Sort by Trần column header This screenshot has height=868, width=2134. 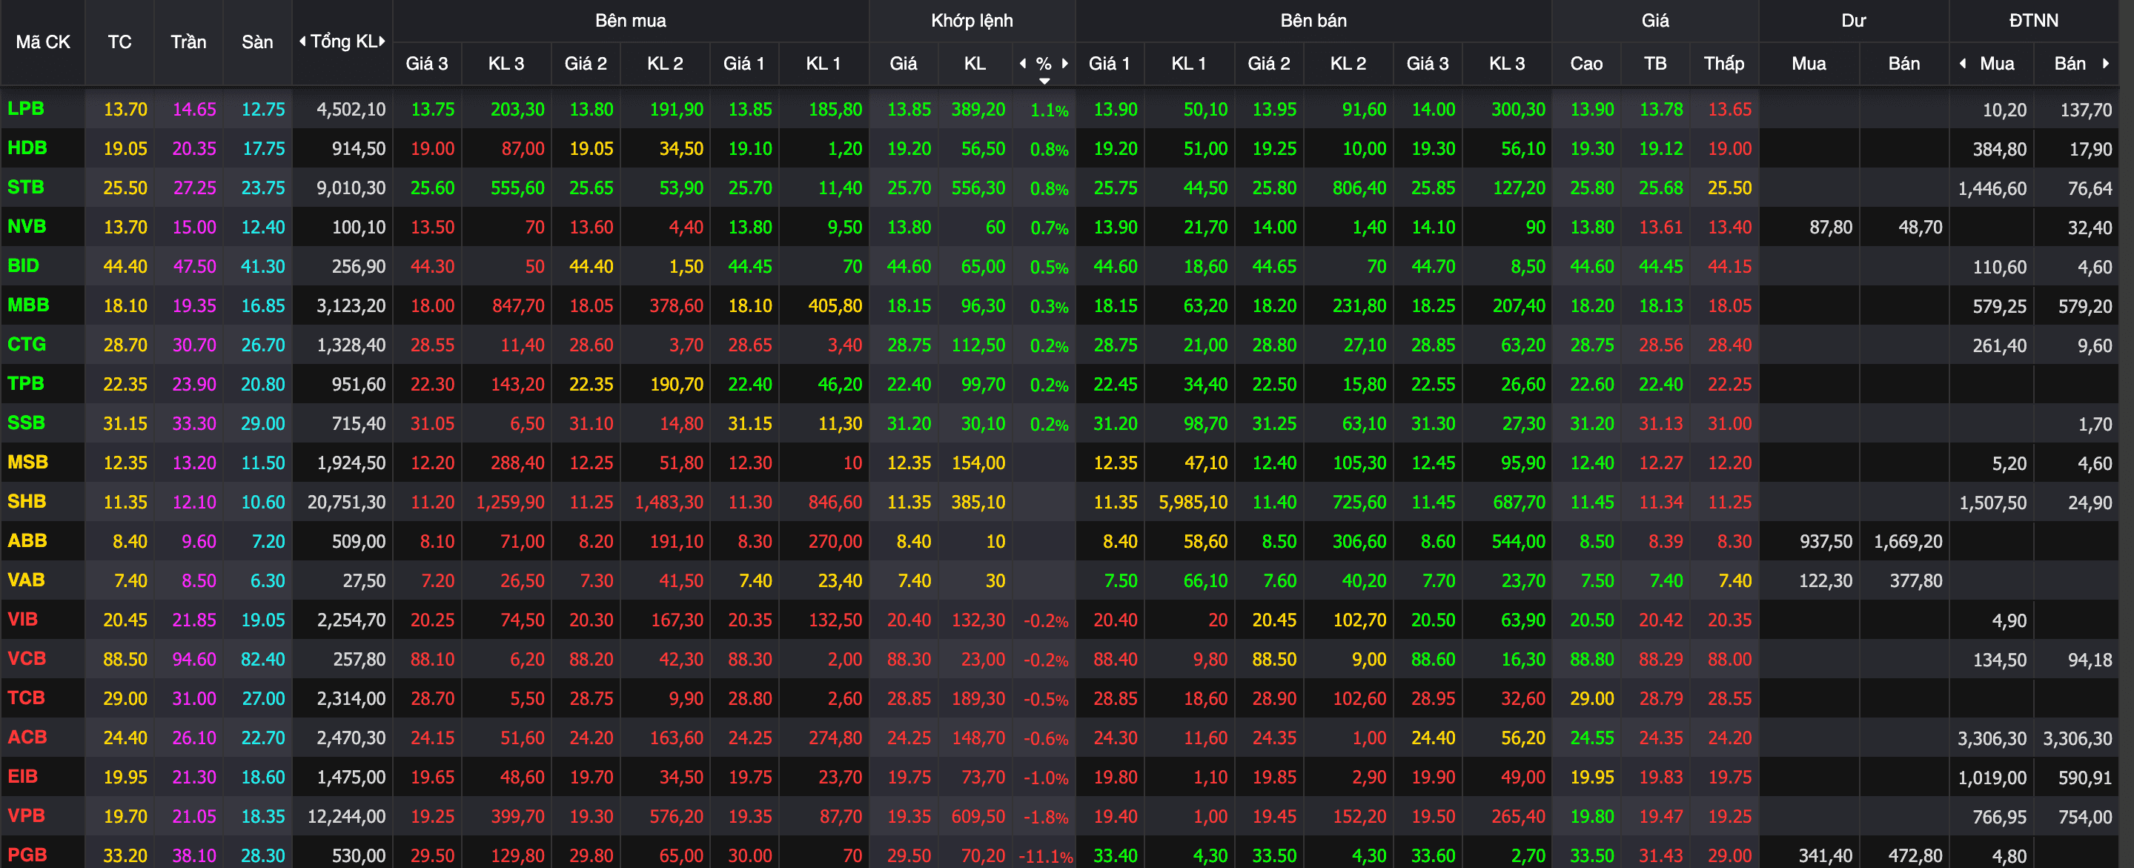(x=188, y=42)
